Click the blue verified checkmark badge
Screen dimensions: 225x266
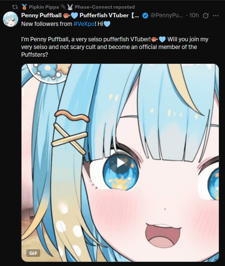coord(145,16)
